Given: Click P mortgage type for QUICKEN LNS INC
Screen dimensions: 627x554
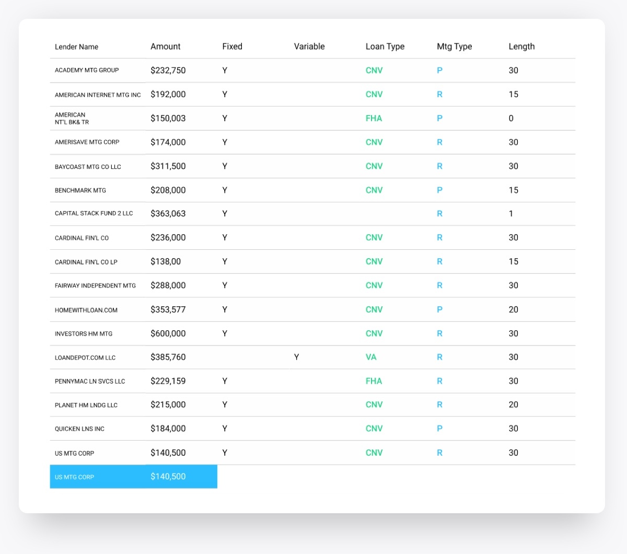Looking at the screenshot, I should 439,429.
